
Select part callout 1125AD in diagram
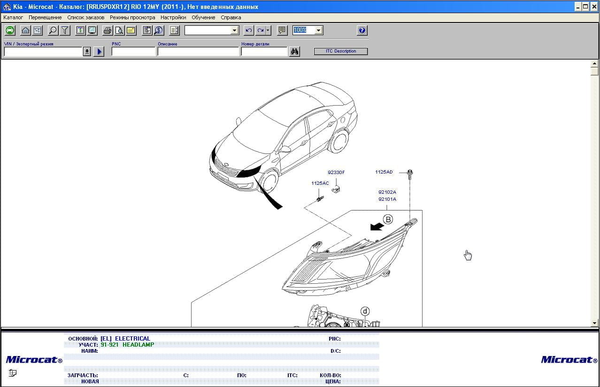coord(384,172)
